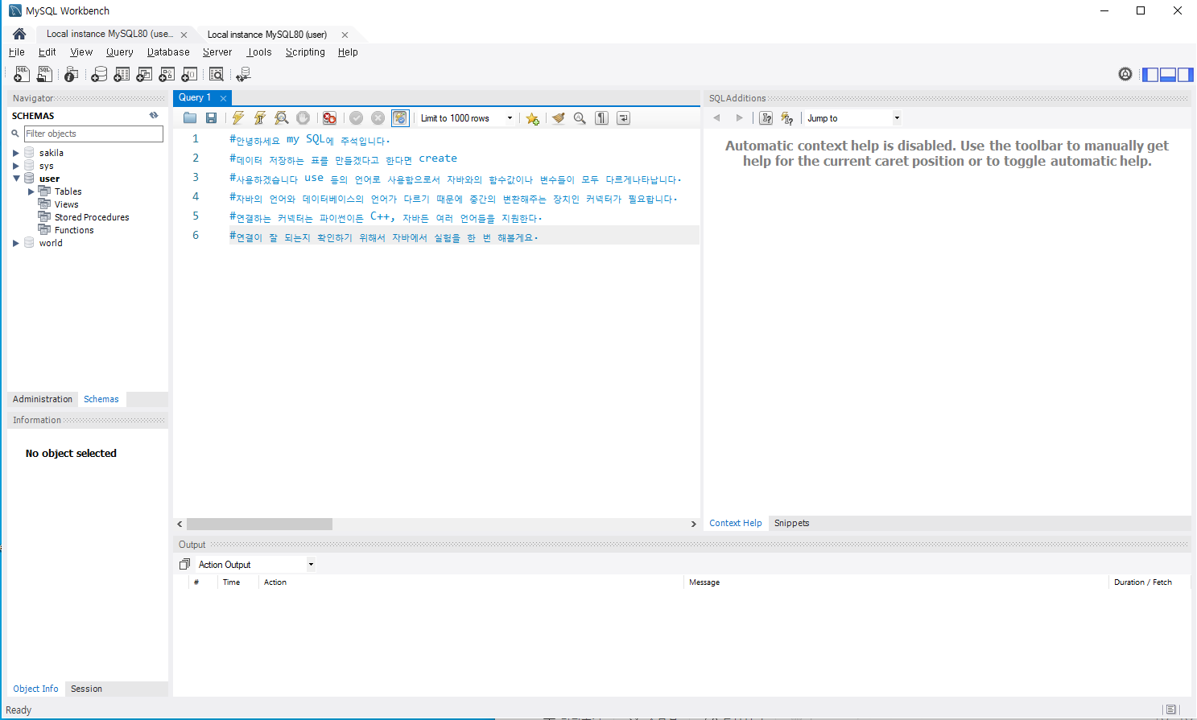Switch to the Snippets tab
Image resolution: width=1197 pixels, height=720 pixels.
point(791,523)
